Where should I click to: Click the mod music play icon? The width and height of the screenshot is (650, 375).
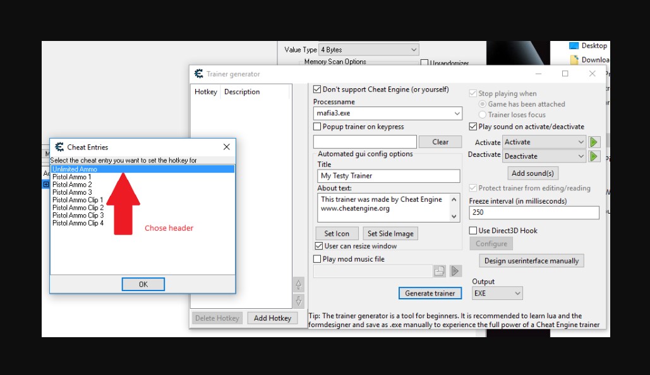pos(455,271)
